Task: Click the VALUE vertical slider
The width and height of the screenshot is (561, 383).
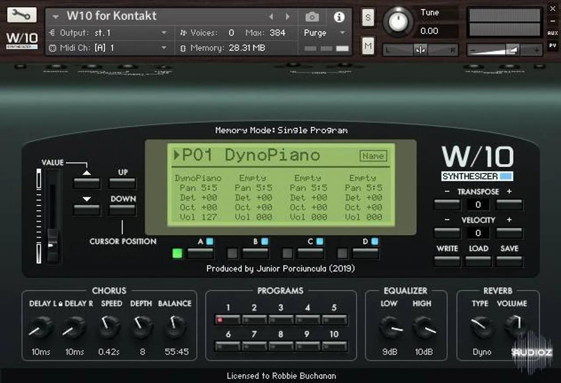Action: (52, 216)
